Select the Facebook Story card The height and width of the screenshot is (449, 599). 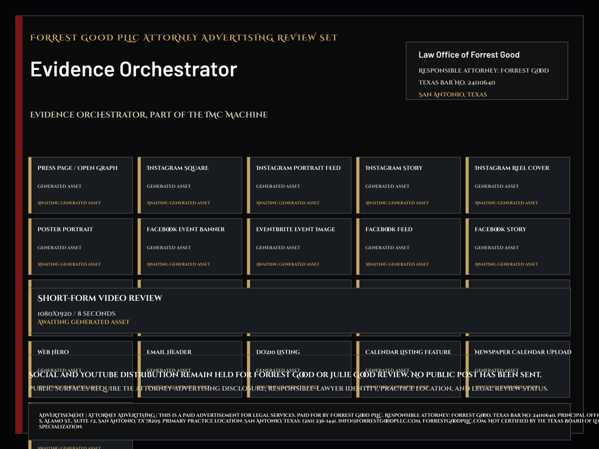[x=518, y=247]
